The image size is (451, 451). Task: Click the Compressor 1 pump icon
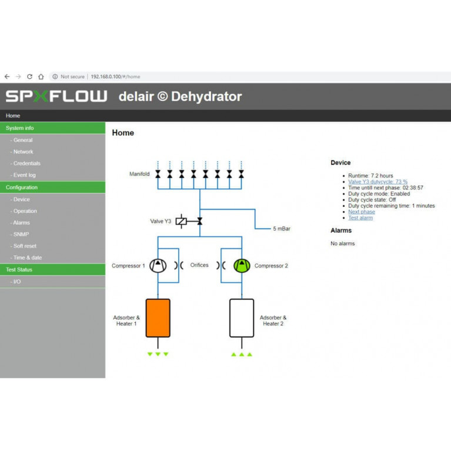click(x=158, y=266)
